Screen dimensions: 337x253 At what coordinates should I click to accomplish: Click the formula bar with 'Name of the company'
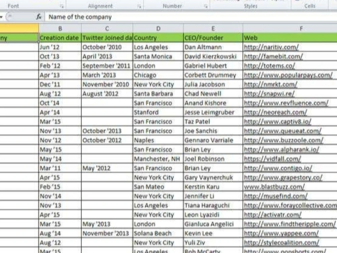(191, 17)
